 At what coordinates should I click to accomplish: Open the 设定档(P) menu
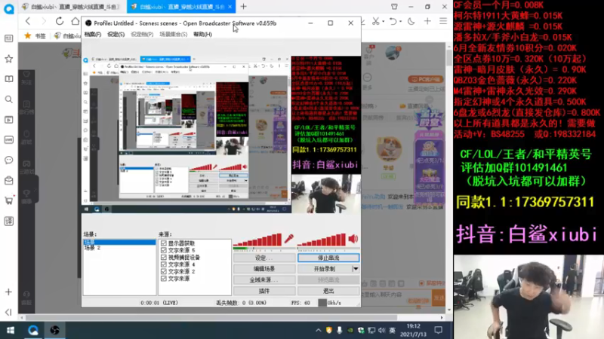(x=142, y=34)
